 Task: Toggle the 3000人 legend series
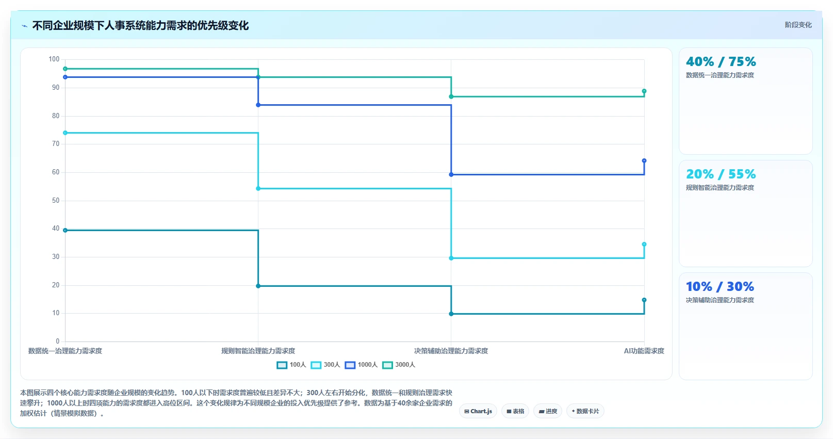[399, 365]
